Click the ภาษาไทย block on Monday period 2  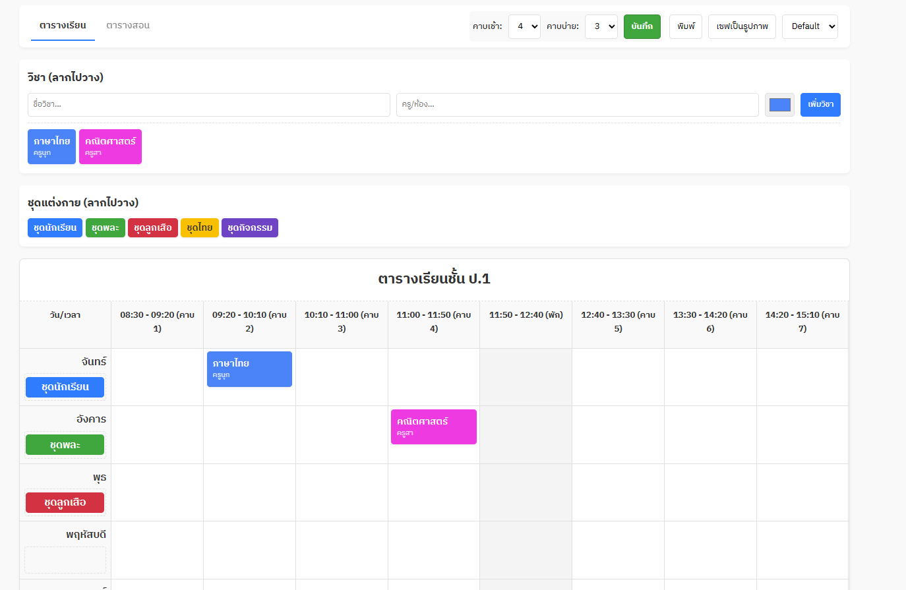249,369
